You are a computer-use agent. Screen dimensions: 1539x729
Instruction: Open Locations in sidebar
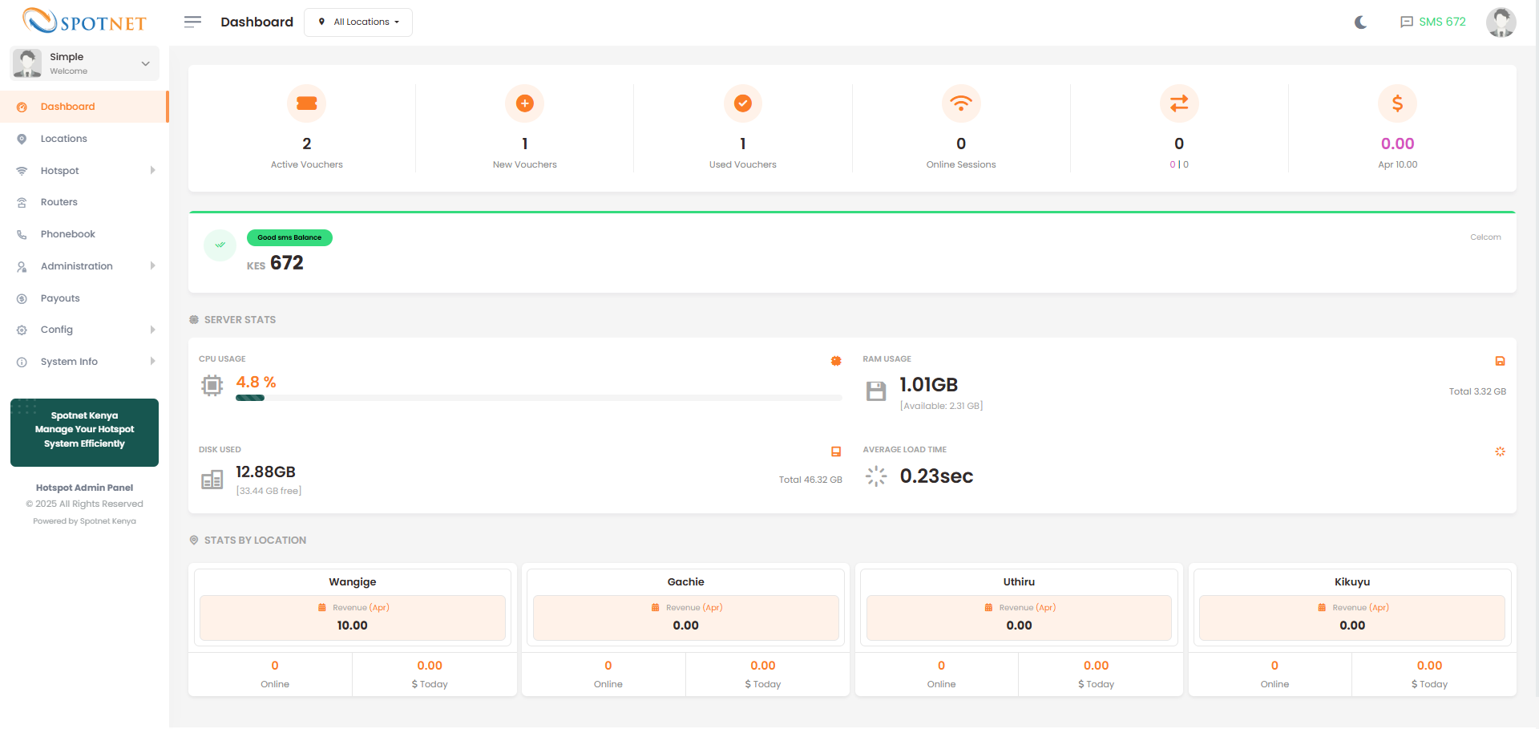64,139
